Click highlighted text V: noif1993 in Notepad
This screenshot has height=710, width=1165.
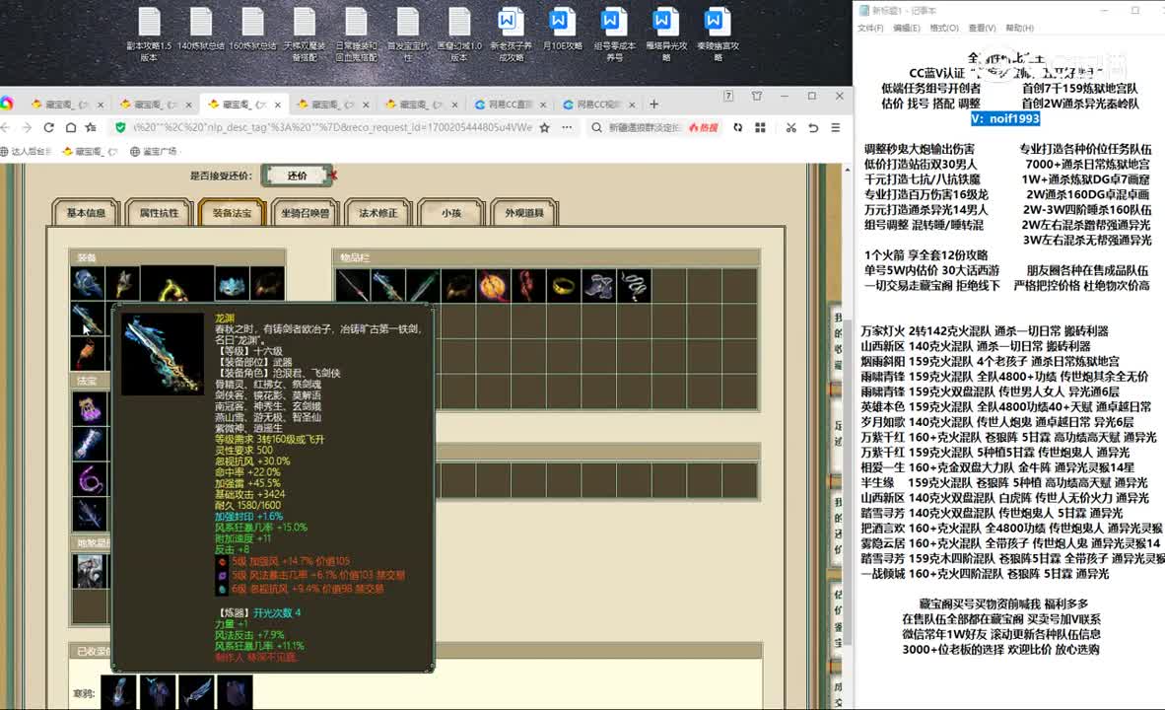coord(1005,119)
